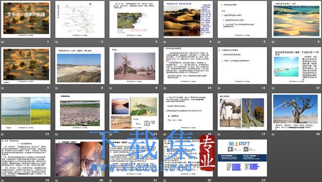Select slide 14 with the green wetland photo
This screenshot has width=322, height=182.
point(80,112)
